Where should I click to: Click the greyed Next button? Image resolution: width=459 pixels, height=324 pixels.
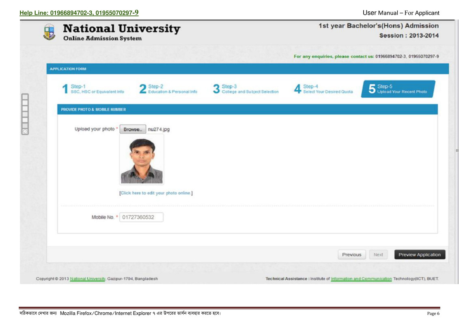coord(378,255)
